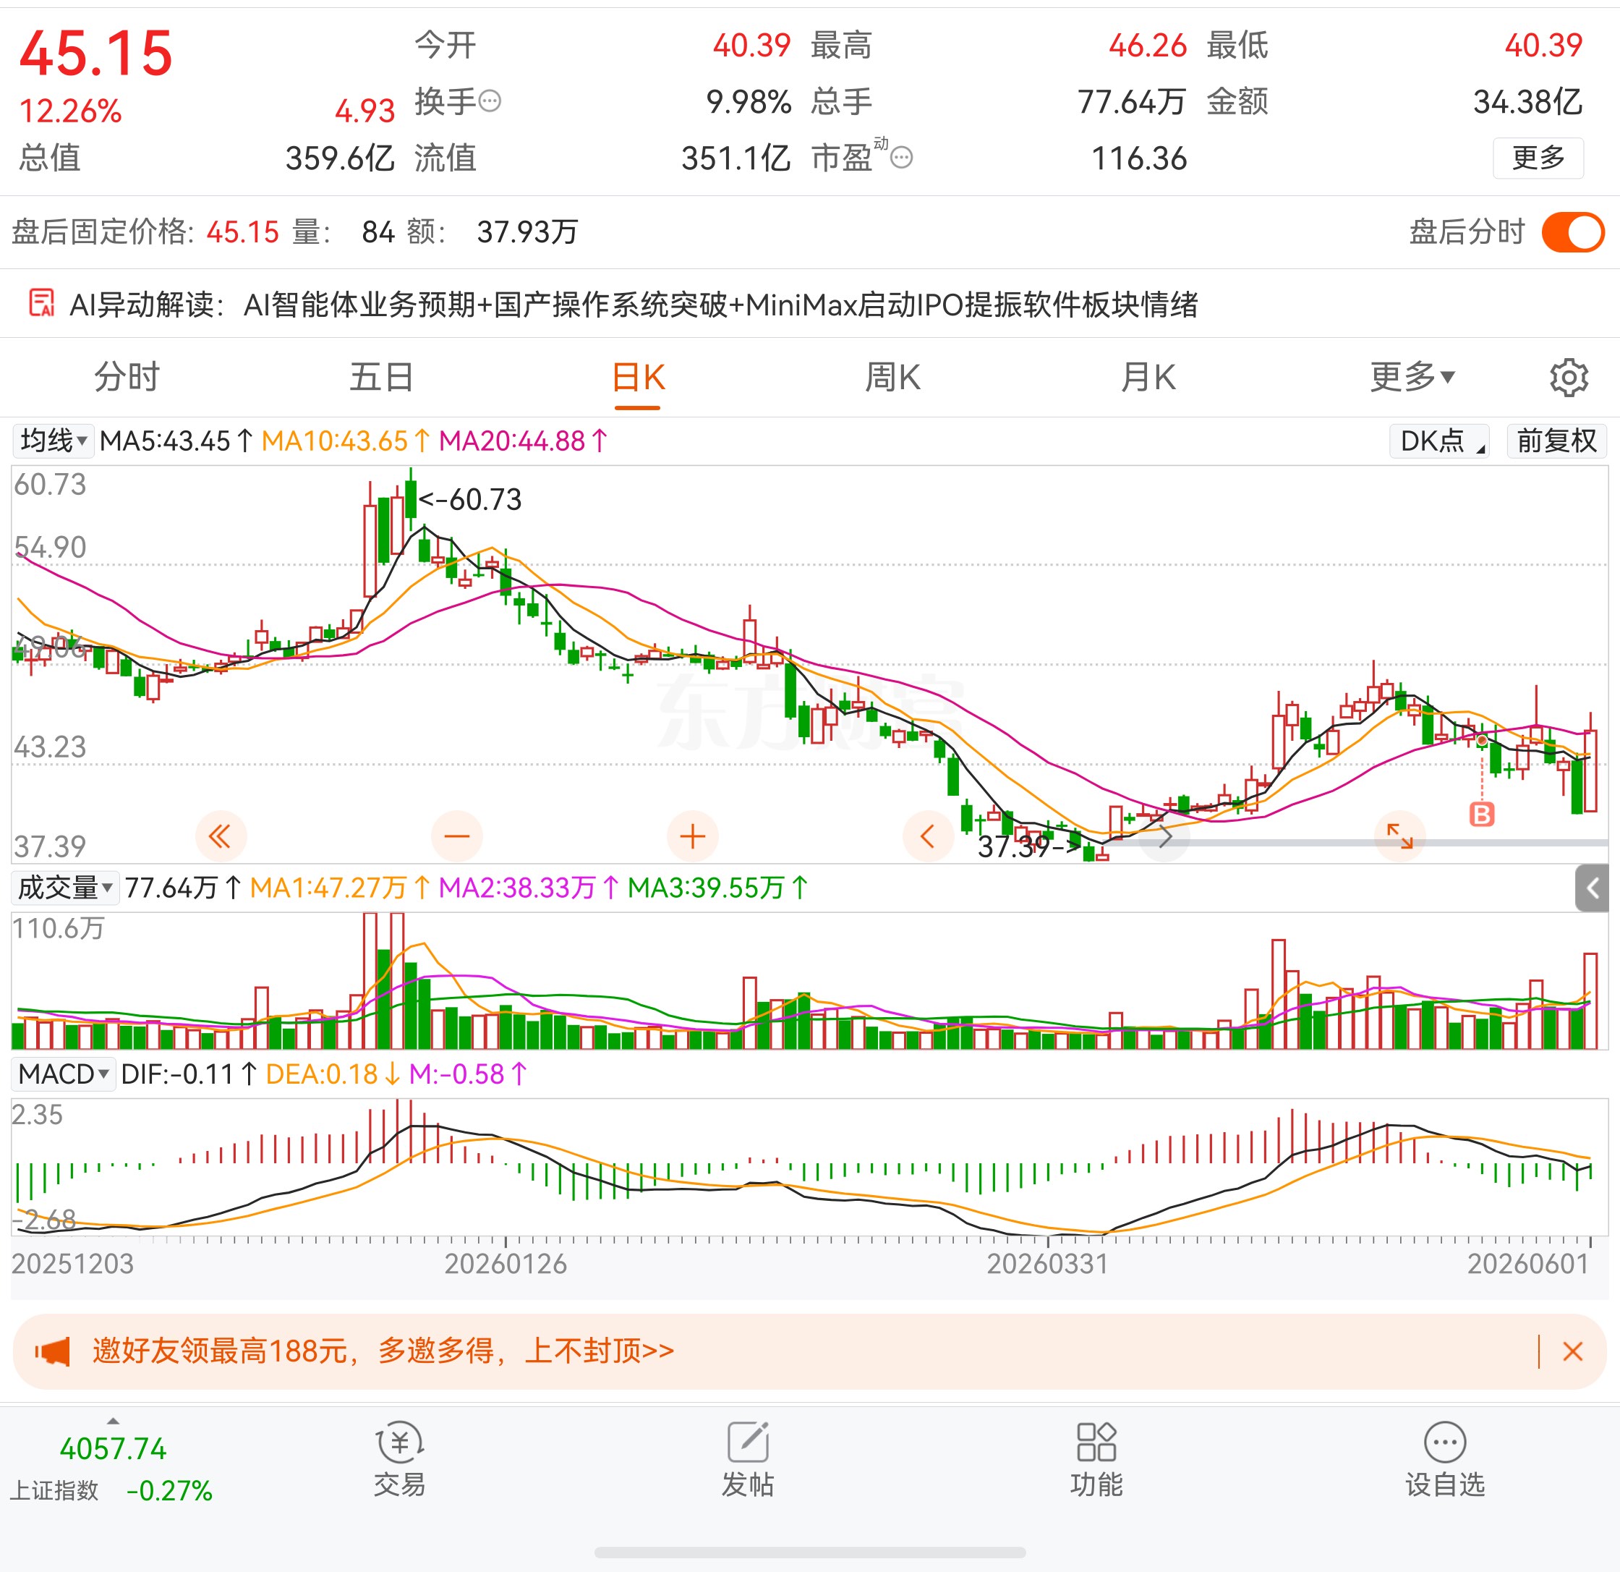Close the invite-friends promo banner
Image resolution: width=1620 pixels, height=1572 pixels.
tap(1572, 1351)
